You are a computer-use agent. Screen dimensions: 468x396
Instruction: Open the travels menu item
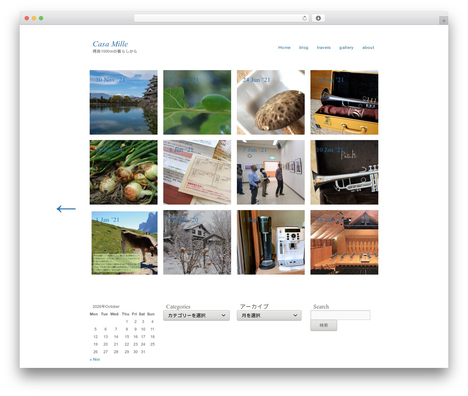point(324,47)
